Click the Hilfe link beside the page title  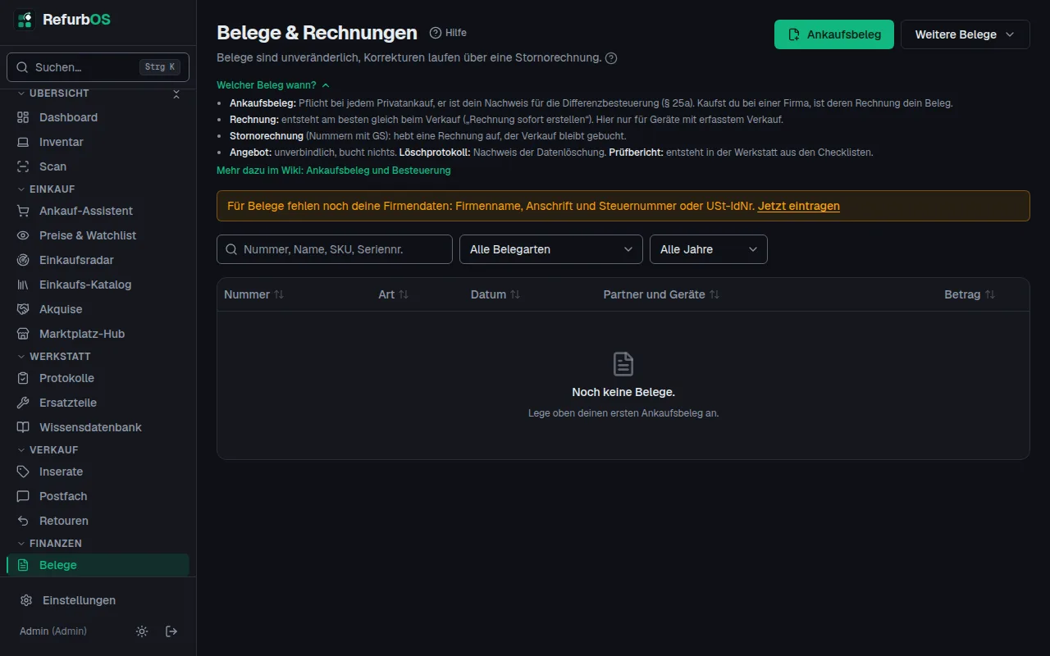click(x=449, y=33)
